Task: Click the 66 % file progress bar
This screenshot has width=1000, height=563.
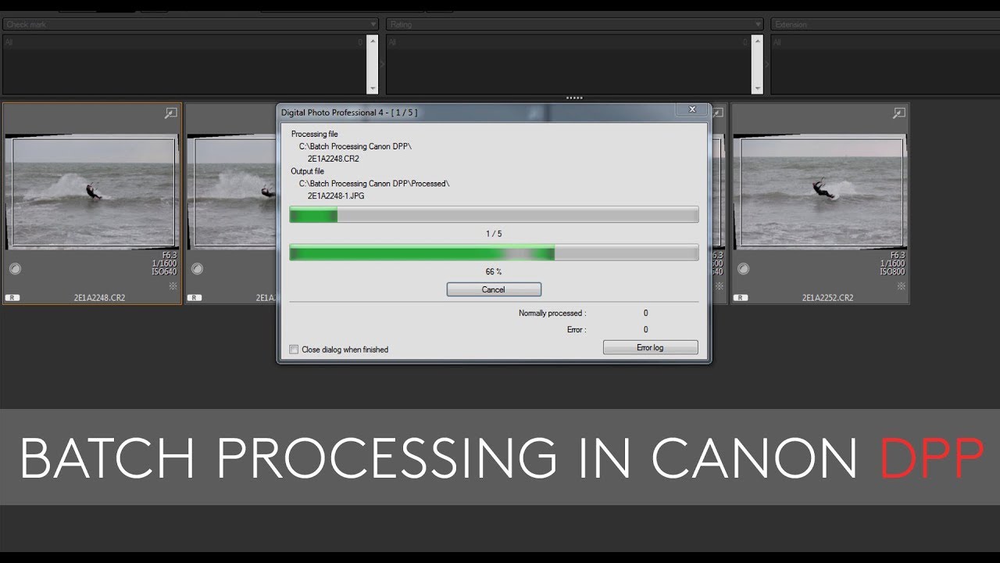Action: tap(494, 252)
